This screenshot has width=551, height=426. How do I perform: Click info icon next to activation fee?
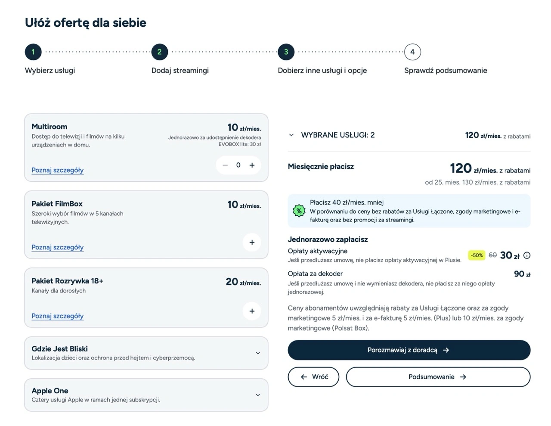point(527,255)
